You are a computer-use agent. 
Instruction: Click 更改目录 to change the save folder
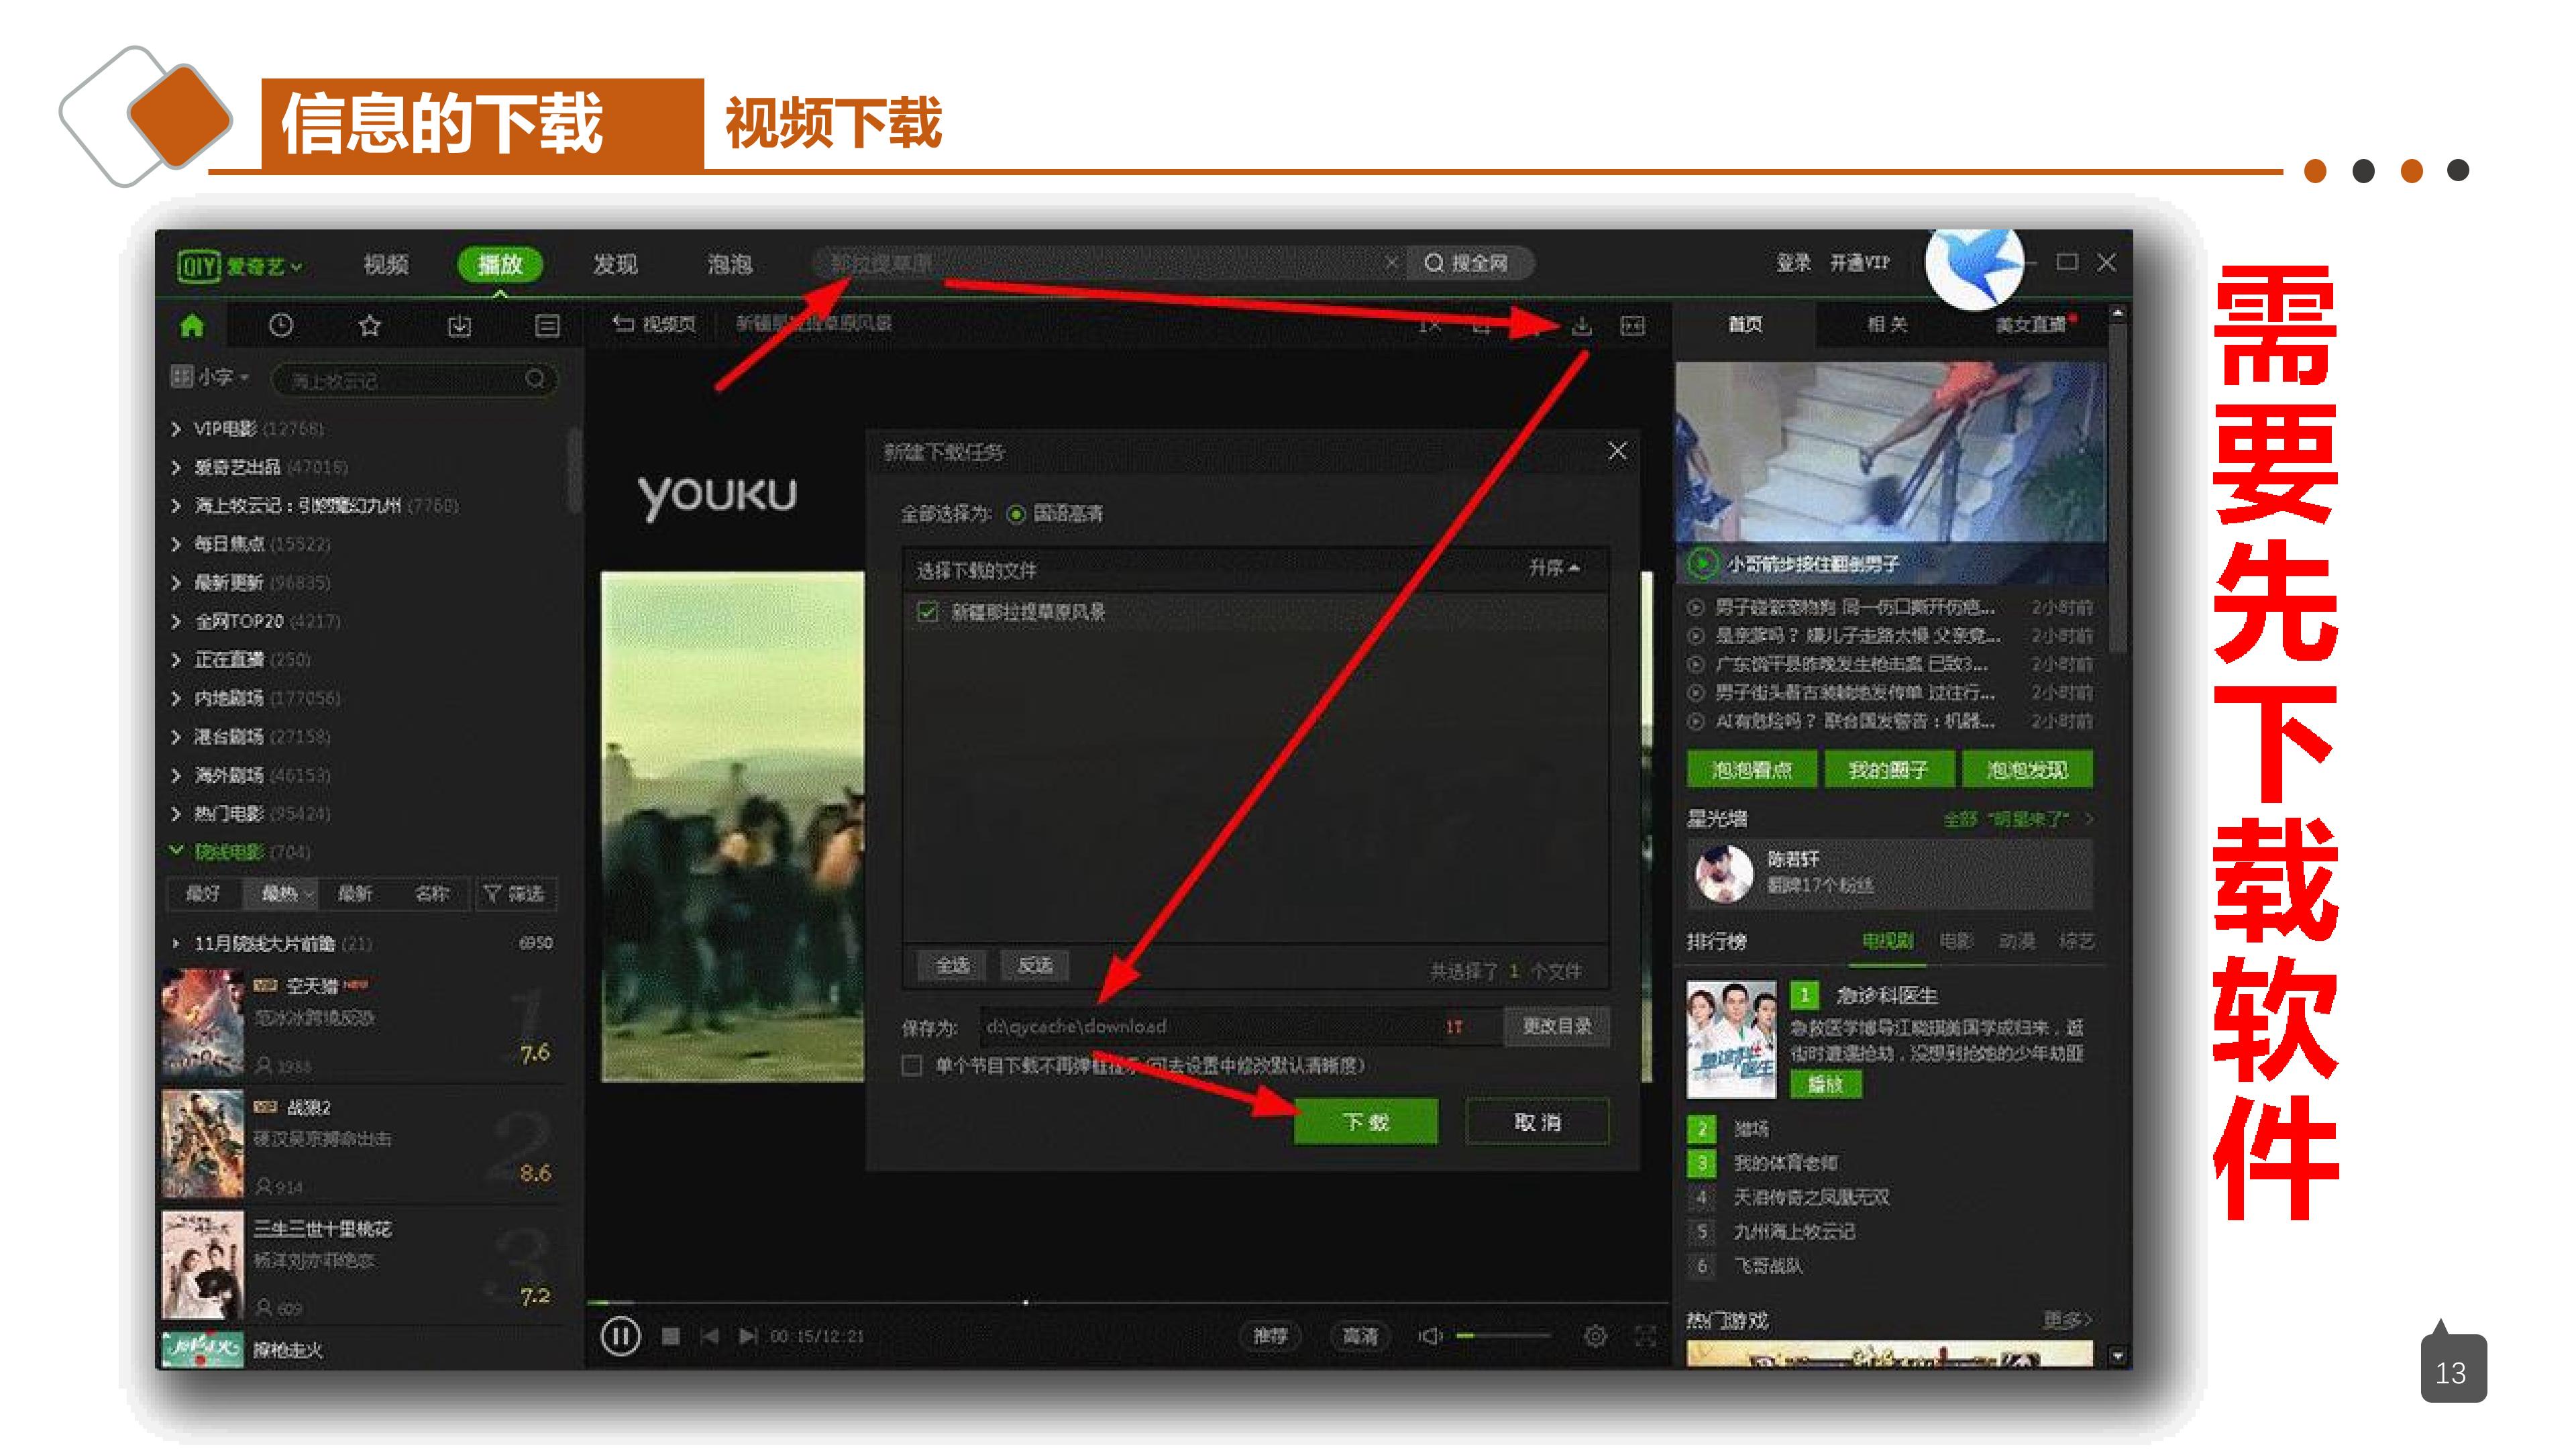(1556, 1026)
